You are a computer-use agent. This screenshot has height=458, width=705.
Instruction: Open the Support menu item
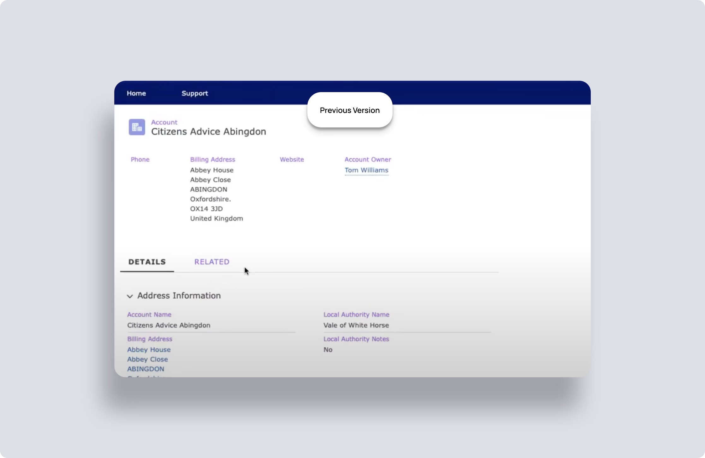coord(195,93)
